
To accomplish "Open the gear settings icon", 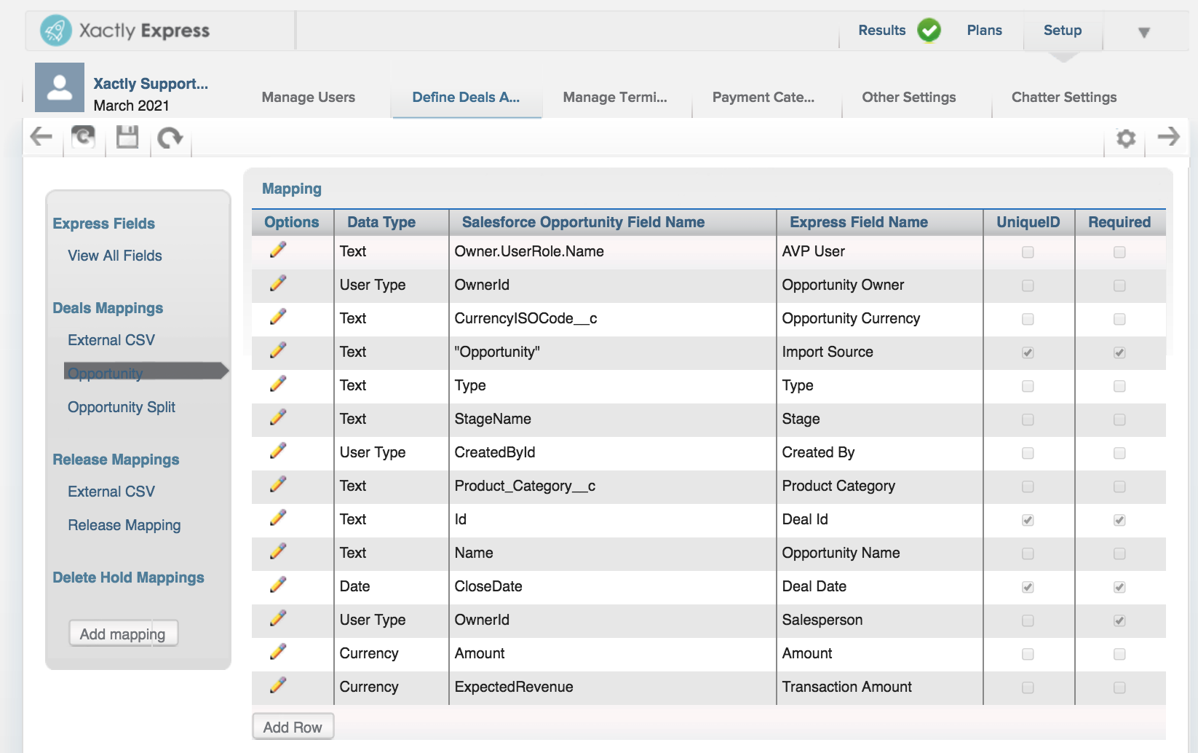I will 1126,138.
